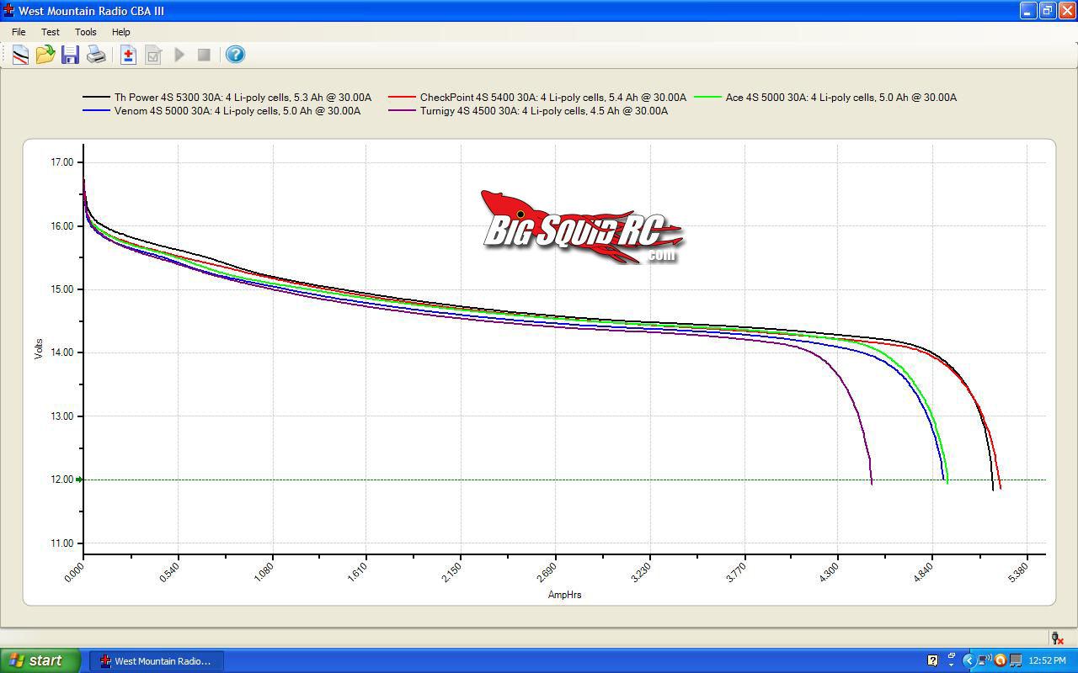Click the black Th Power legend line swatch

(96, 98)
